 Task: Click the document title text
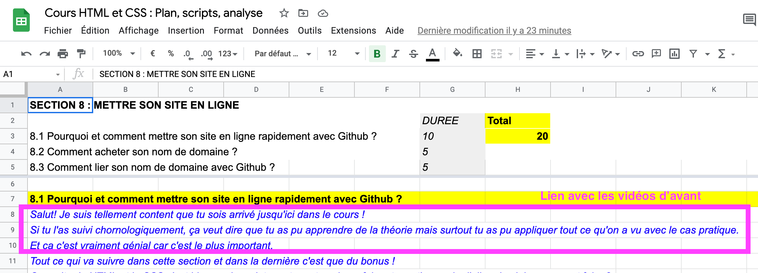click(153, 13)
